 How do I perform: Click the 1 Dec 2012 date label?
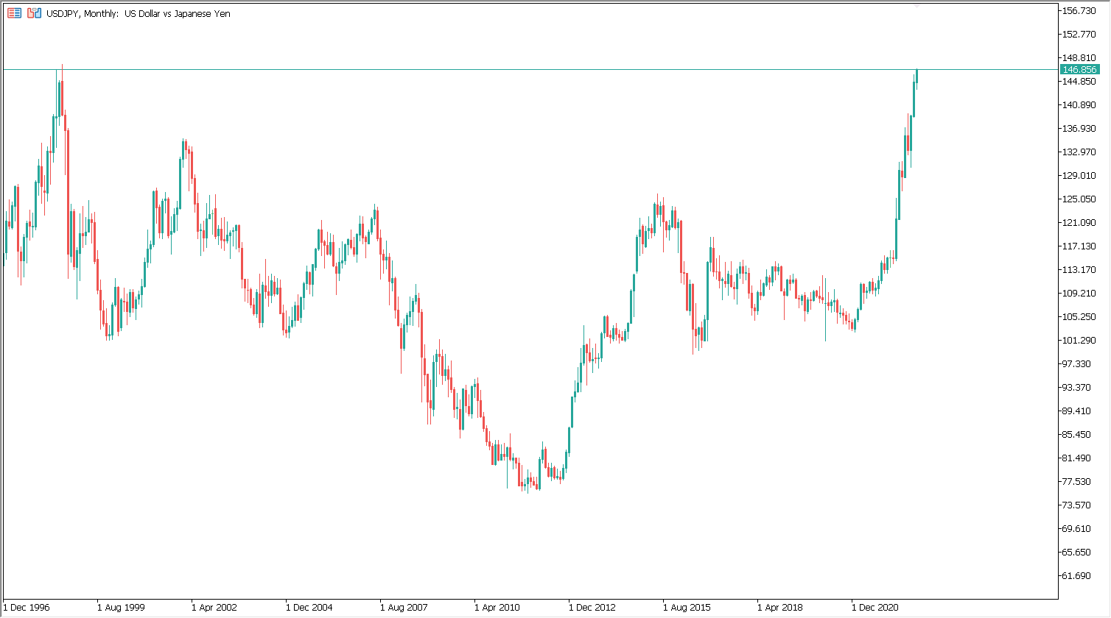tap(592, 608)
